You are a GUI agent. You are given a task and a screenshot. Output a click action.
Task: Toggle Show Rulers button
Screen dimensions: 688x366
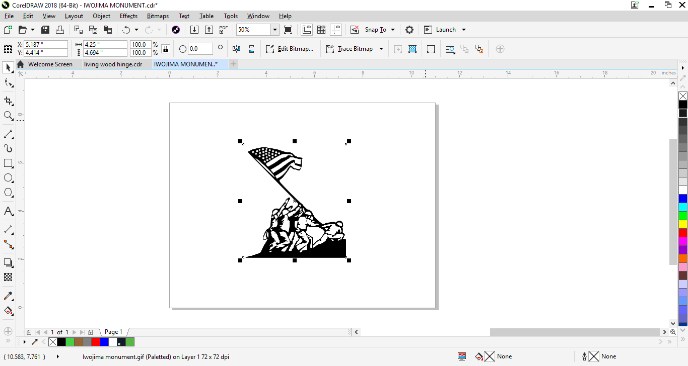tap(307, 30)
